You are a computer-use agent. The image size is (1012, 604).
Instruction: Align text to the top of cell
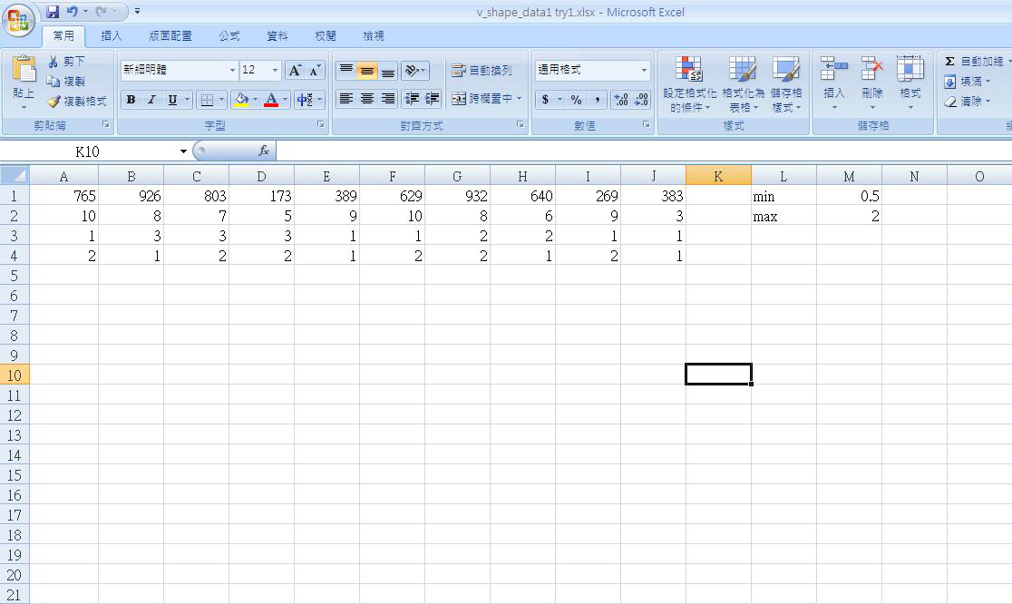pos(345,71)
